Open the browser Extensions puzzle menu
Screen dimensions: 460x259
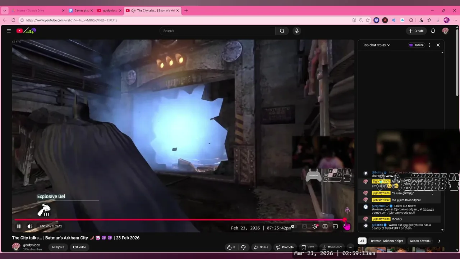coord(411,20)
